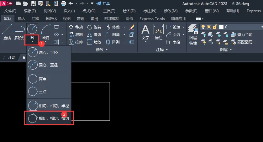Select the Copy (复制) tool
This screenshot has width=263, height=142.
(x=76, y=34)
